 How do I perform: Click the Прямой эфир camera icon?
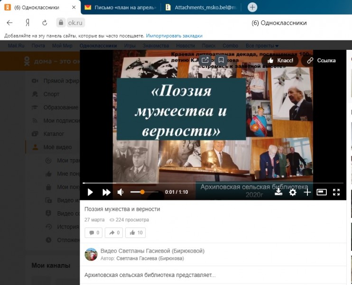(x=35, y=81)
